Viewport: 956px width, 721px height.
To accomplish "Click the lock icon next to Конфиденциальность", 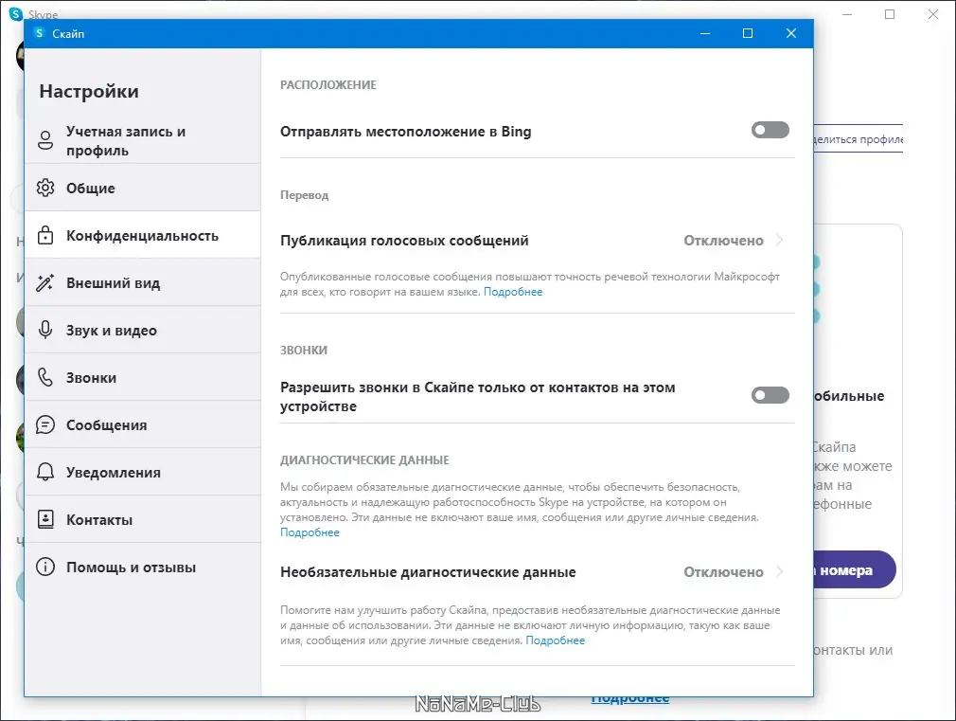I will [45, 235].
